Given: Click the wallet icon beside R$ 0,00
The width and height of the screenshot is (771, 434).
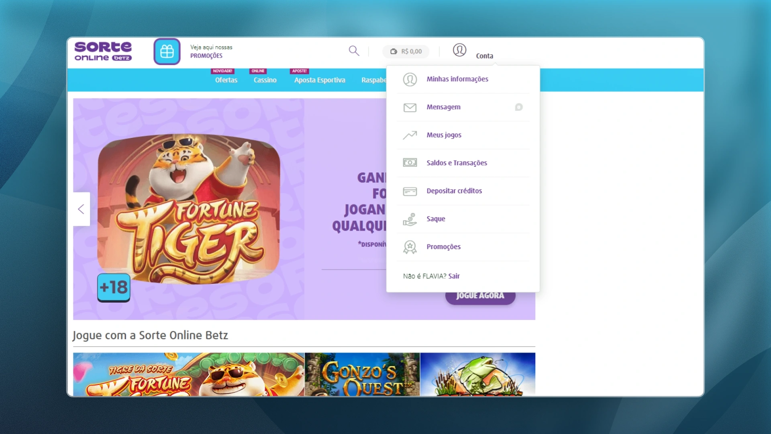Looking at the screenshot, I should click(x=394, y=51).
